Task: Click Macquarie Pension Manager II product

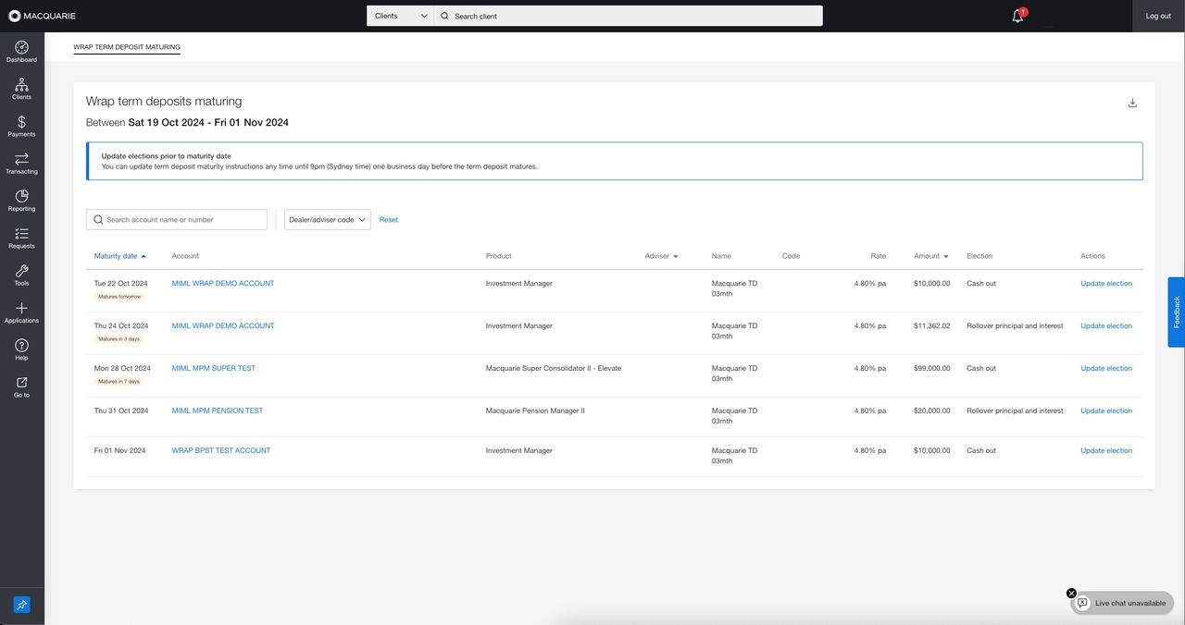Action: pyautogui.click(x=535, y=411)
